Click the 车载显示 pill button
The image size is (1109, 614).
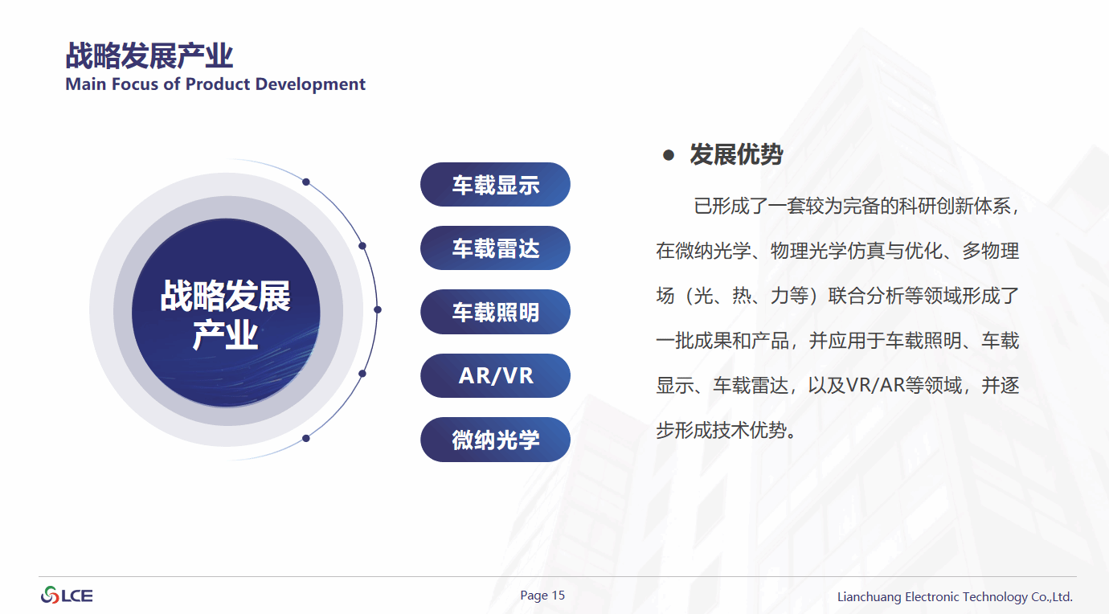coord(495,185)
